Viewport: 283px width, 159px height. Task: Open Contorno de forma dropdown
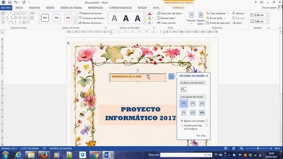click(x=92, y=18)
